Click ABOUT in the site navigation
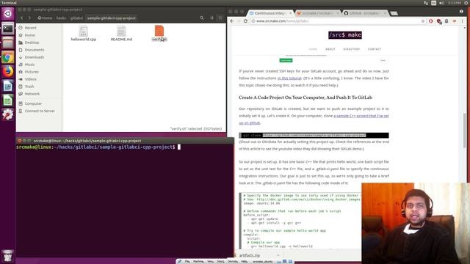470x264 pixels. pos(330,49)
